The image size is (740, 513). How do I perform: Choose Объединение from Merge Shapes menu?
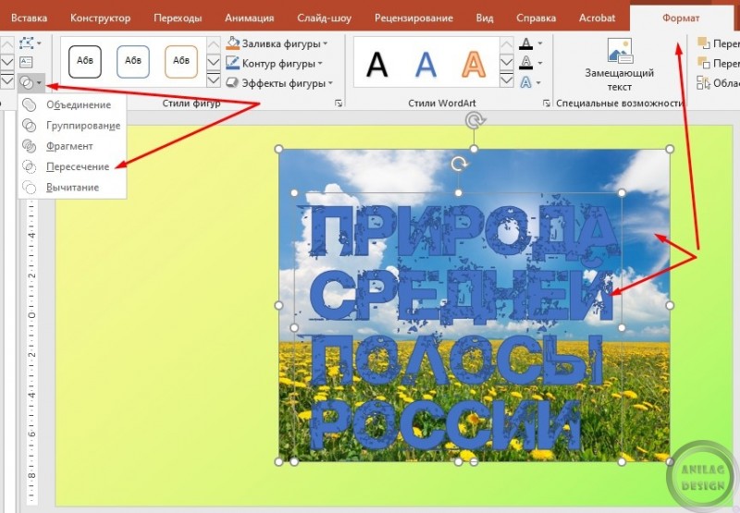tap(72, 104)
